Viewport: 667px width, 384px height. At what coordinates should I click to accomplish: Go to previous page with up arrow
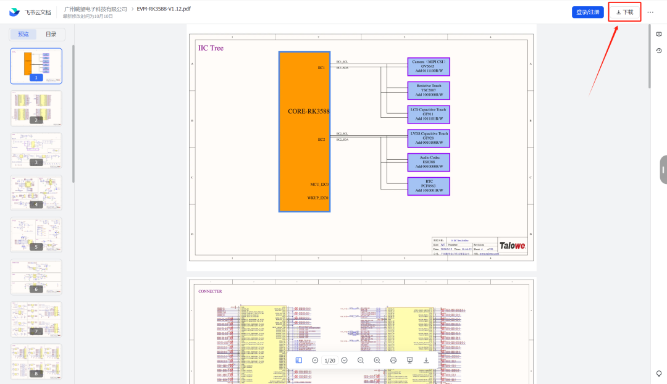pyautogui.click(x=315, y=361)
